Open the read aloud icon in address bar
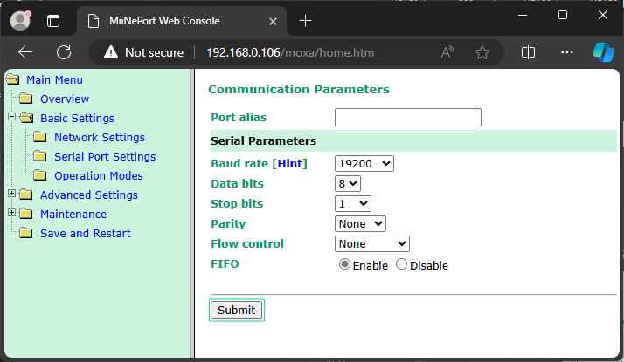The height and width of the screenshot is (362, 624). (x=448, y=52)
